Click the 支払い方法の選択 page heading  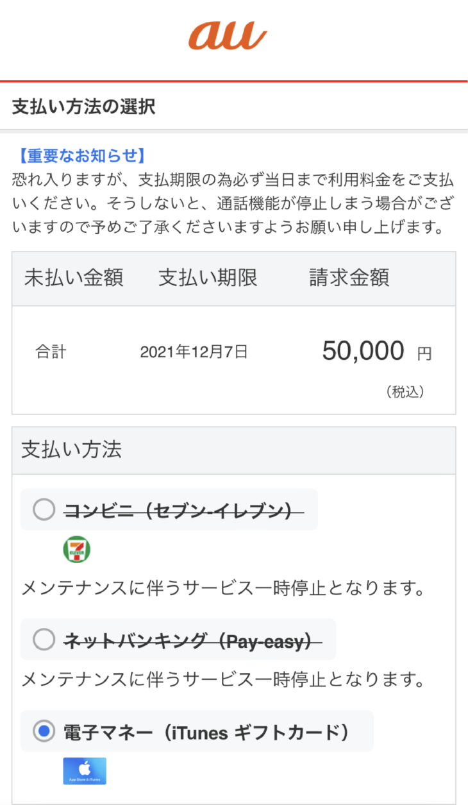[x=83, y=106]
